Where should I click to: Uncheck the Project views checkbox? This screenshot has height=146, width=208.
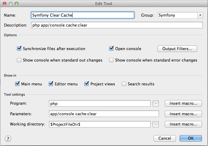coord(86,84)
